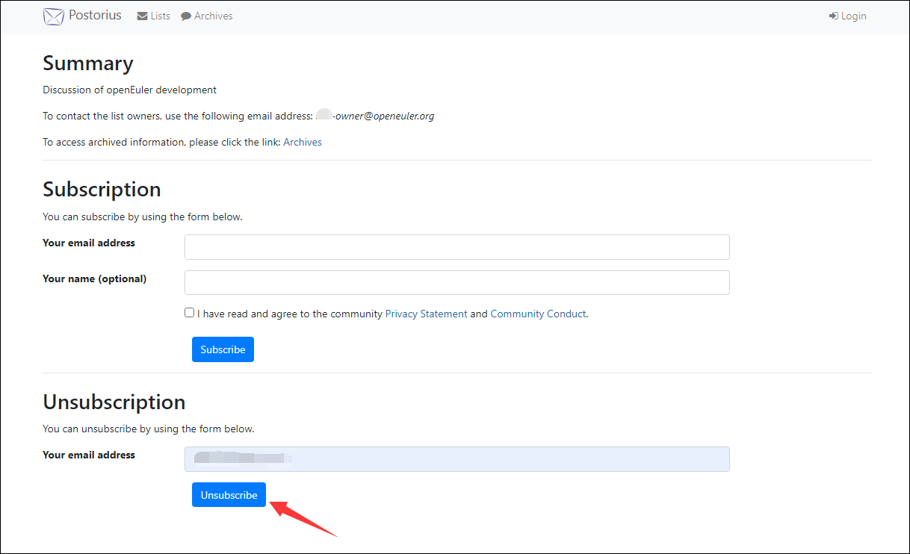Focus the Subscription email address field
The width and height of the screenshot is (910, 554).
[x=456, y=247]
